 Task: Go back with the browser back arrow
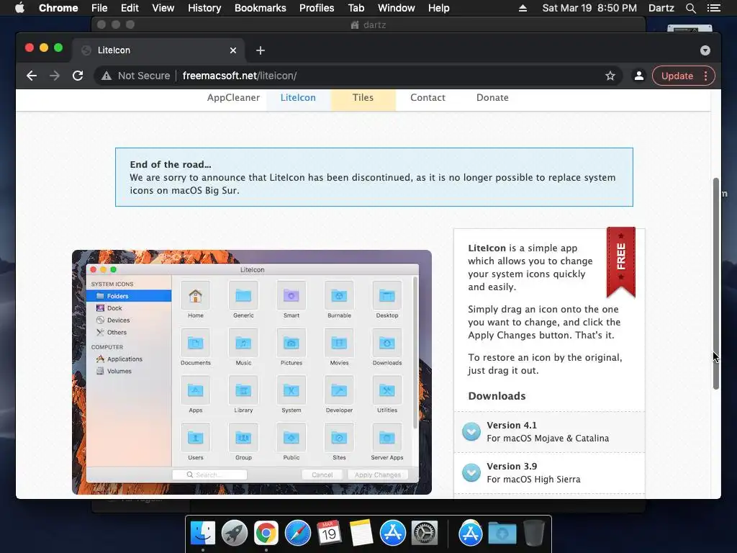(32, 76)
